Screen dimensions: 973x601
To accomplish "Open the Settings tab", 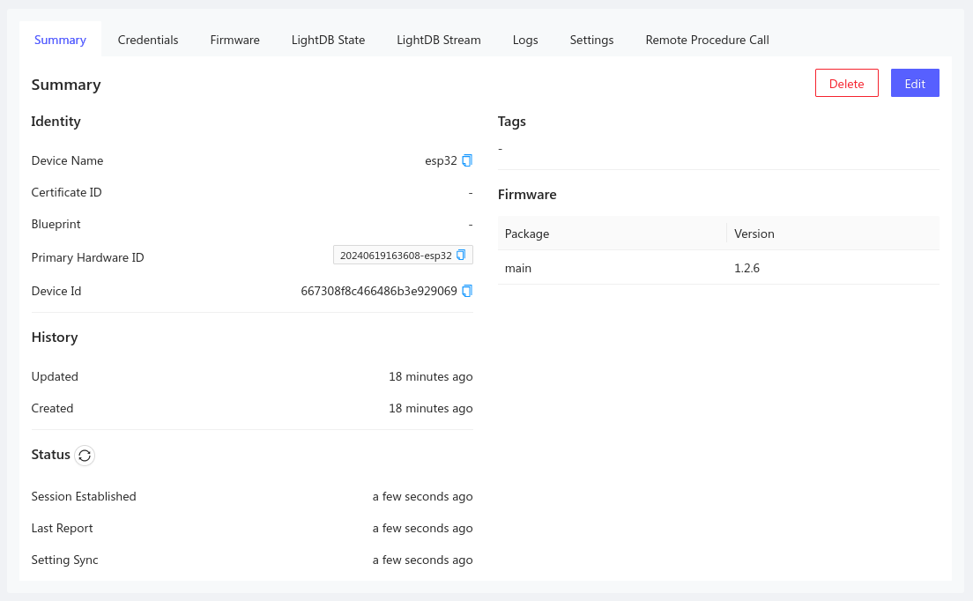I will coord(591,40).
